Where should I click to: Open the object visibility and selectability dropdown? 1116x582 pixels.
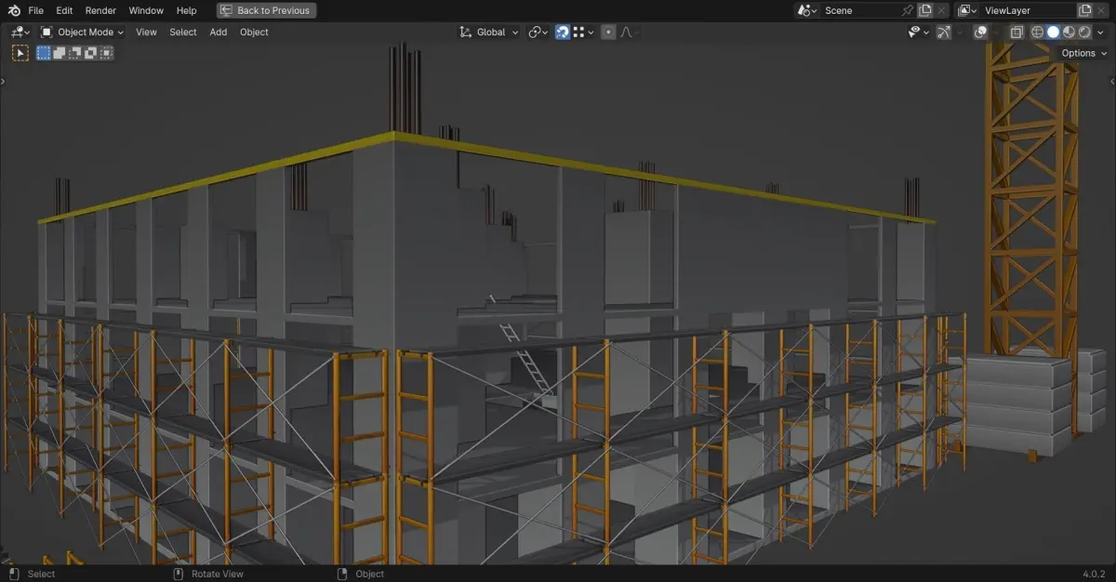pyautogui.click(x=919, y=32)
